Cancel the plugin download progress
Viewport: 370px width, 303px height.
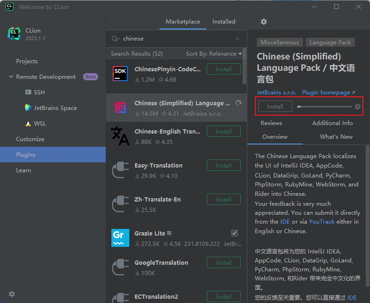point(358,107)
